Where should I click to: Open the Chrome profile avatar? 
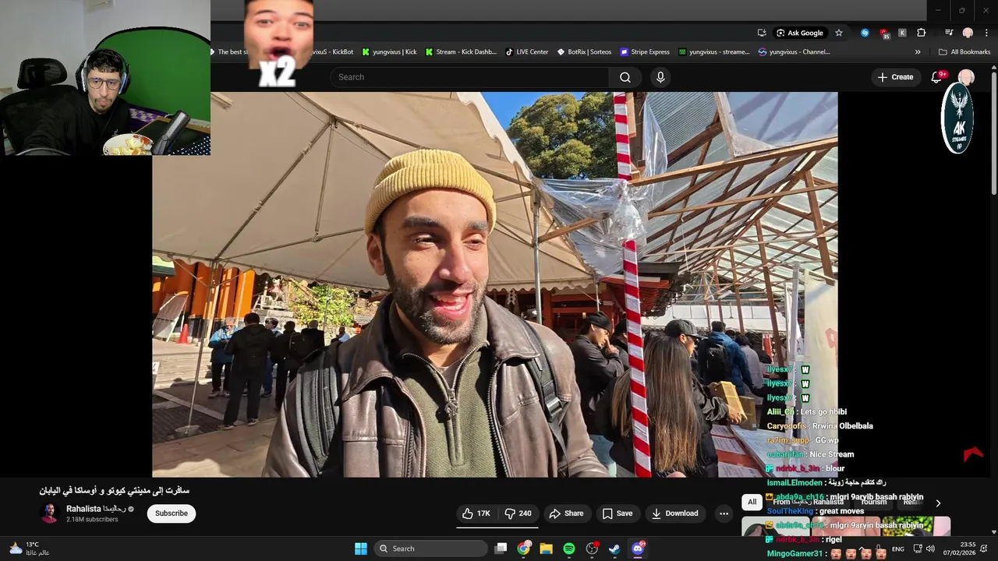[x=968, y=33]
